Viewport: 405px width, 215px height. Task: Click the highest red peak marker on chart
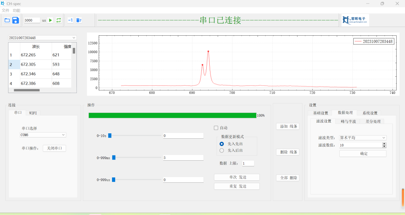pos(208,51)
